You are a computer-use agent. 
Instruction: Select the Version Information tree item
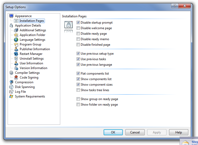pos(33,68)
